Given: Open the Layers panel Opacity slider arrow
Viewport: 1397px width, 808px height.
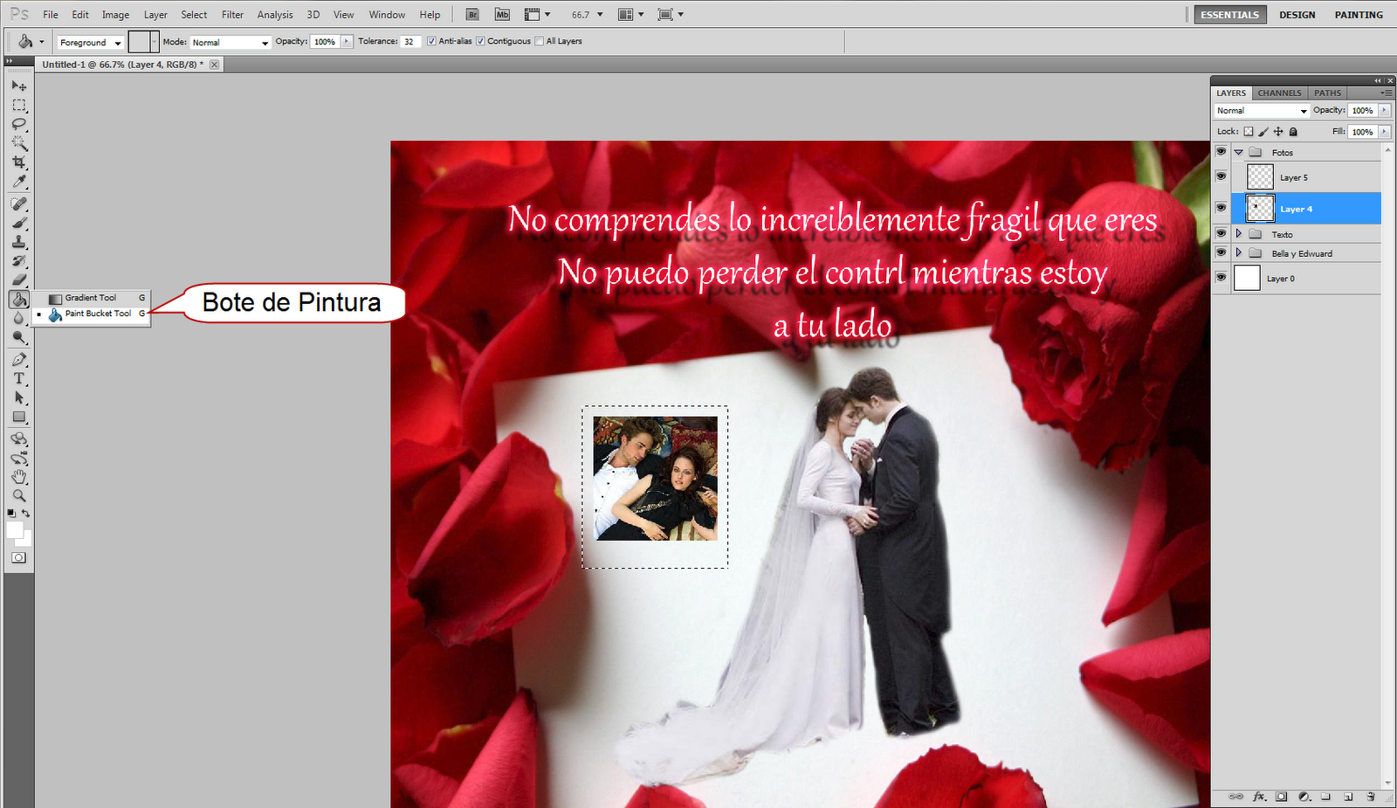Looking at the screenshot, I should tap(1384, 110).
